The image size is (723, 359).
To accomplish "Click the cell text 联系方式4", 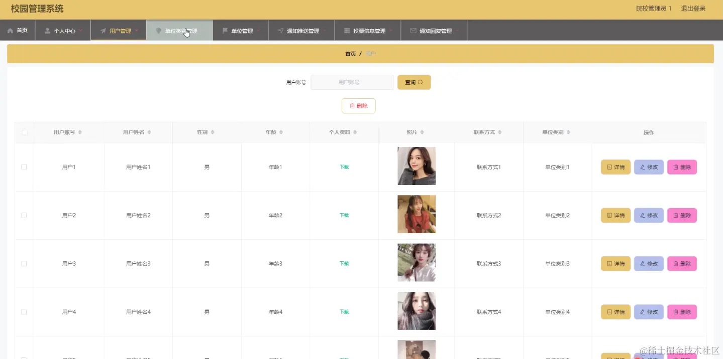I will (489, 312).
